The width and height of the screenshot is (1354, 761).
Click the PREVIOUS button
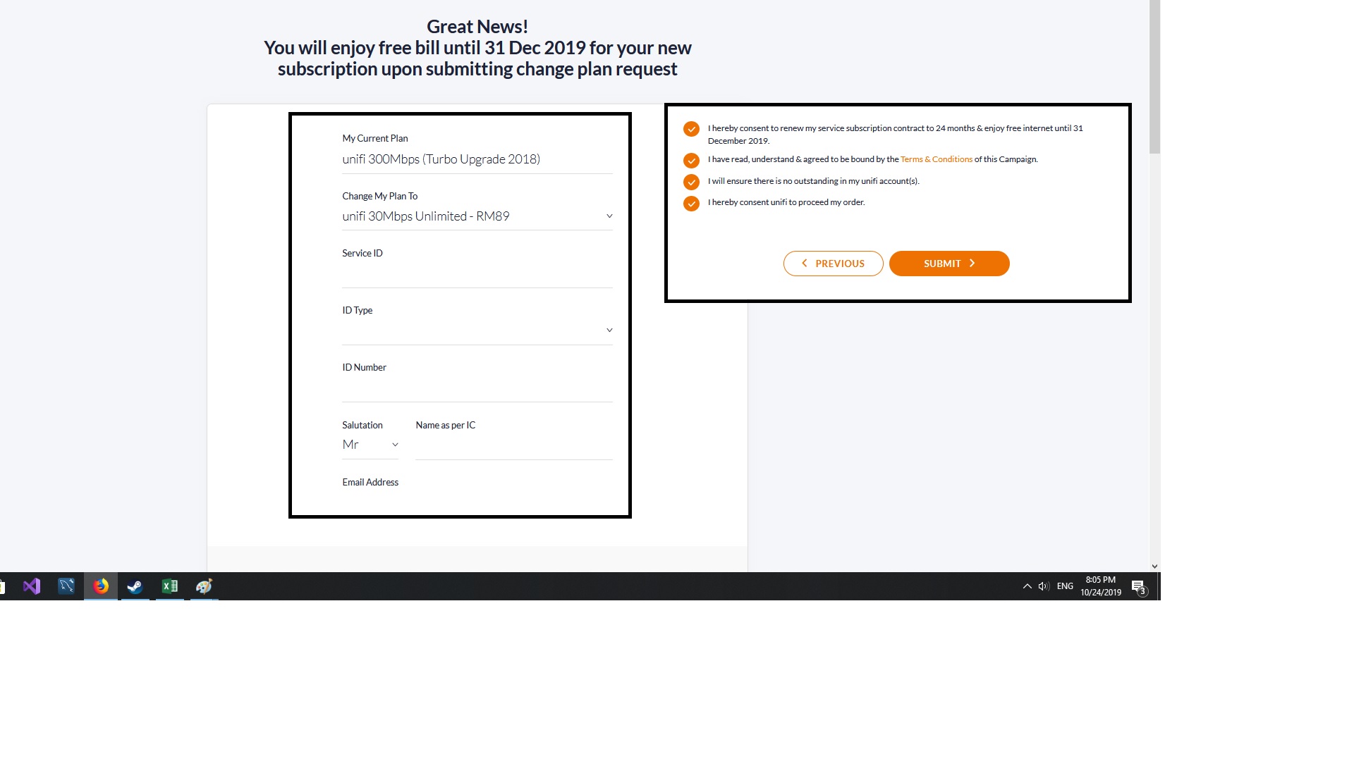coord(833,264)
